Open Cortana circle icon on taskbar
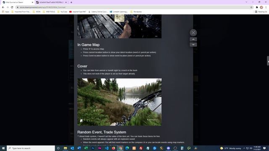This screenshot has height=151, width=269. (x=58, y=148)
